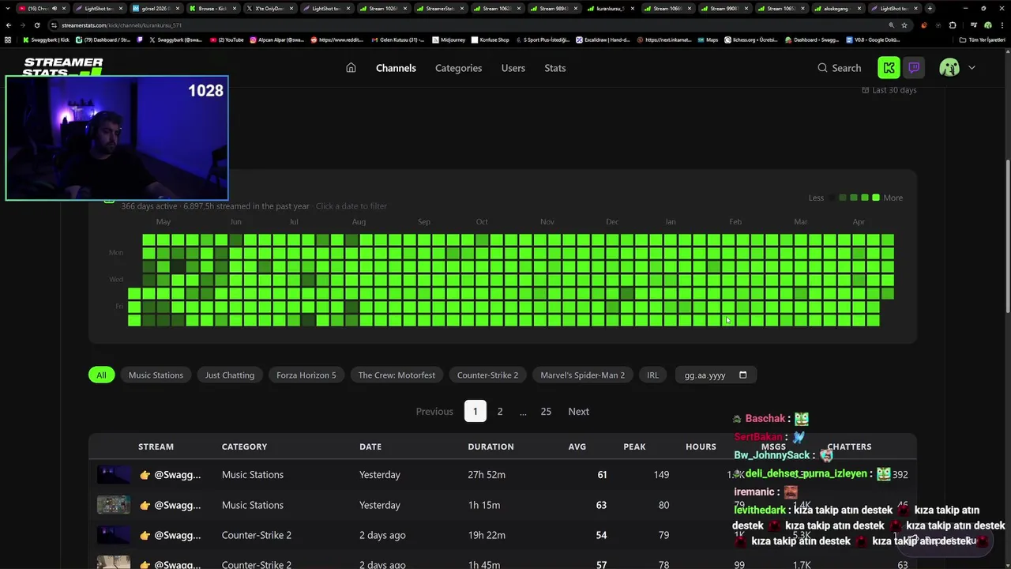Open the Midjourney bookmark
The width and height of the screenshot is (1011, 569).
[x=449, y=40]
